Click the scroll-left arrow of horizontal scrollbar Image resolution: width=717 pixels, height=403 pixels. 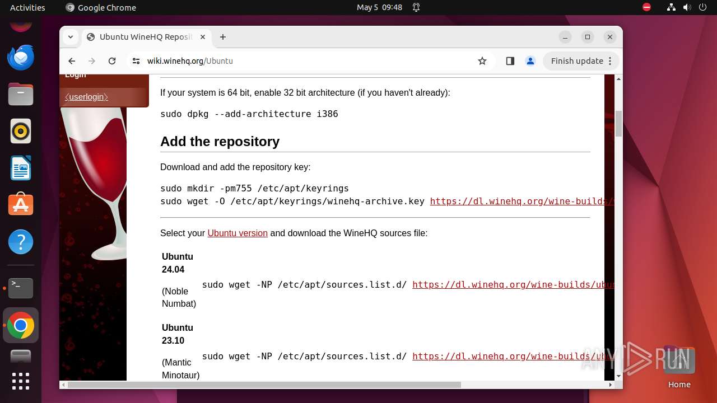click(63, 385)
